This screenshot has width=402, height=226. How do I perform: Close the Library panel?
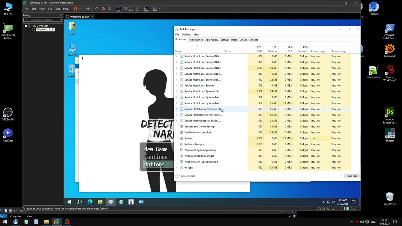61,15
